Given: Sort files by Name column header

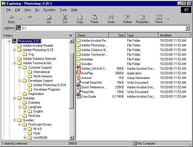Looking at the screenshot, I should tap(92, 35).
